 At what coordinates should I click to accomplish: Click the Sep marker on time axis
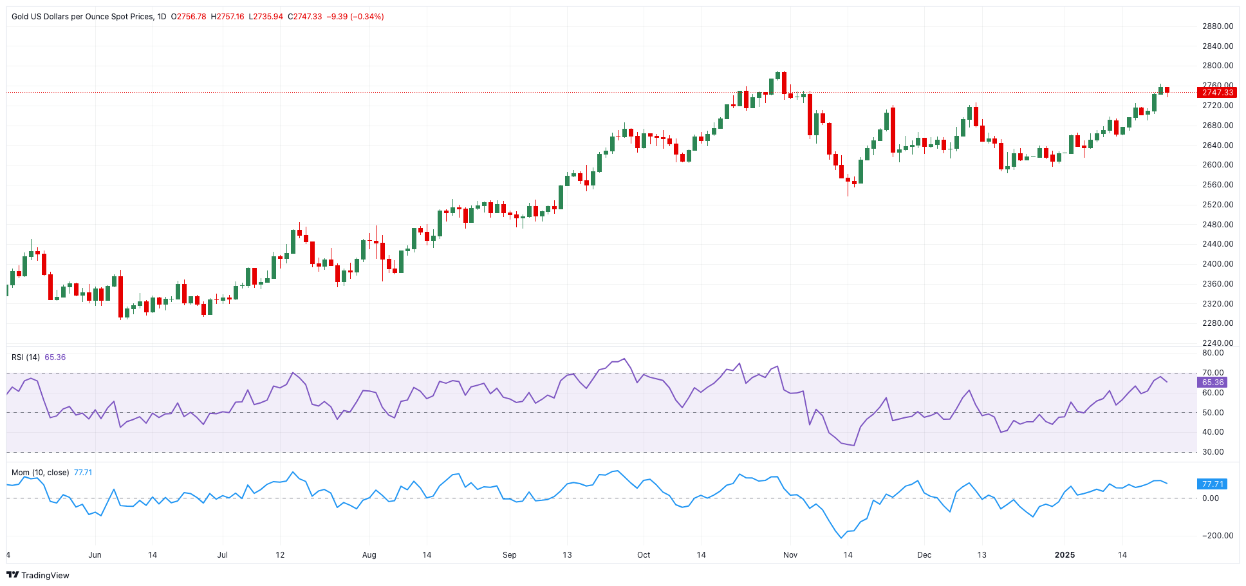tap(509, 555)
